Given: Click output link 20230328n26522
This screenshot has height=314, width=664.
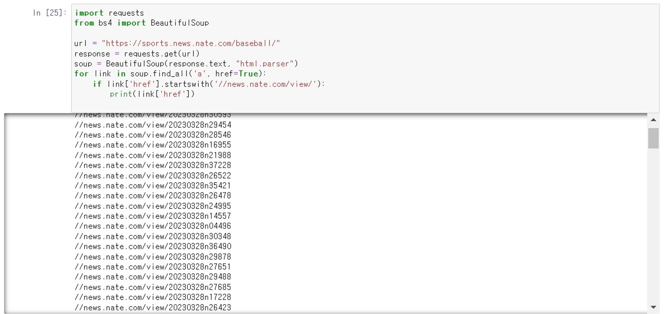Looking at the screenshot, I should [153, 175].
